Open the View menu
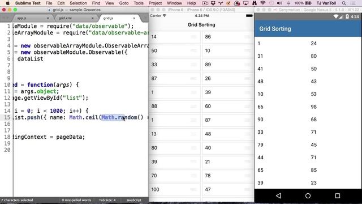Image resolution: width=362 pixels, height=204 pixels. tap(110, 3)
